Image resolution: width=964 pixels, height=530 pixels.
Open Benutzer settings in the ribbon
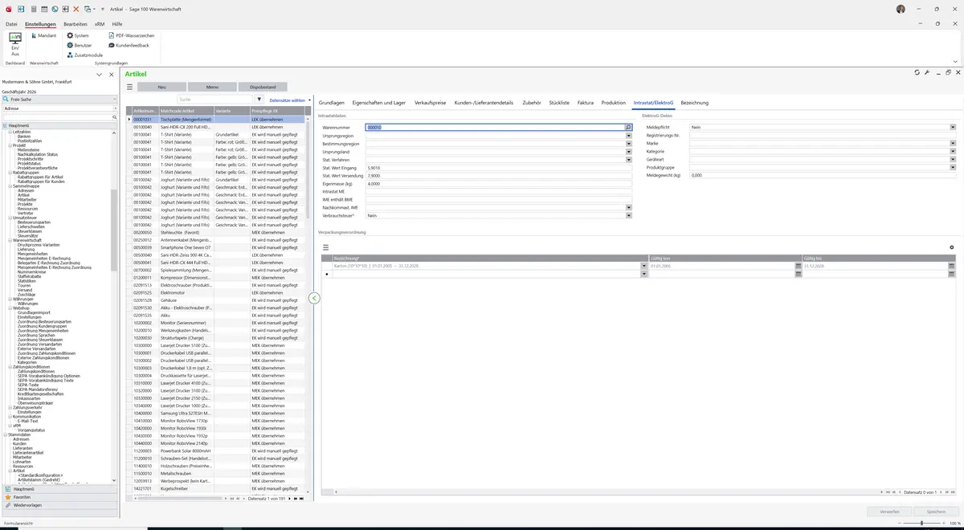80,45
